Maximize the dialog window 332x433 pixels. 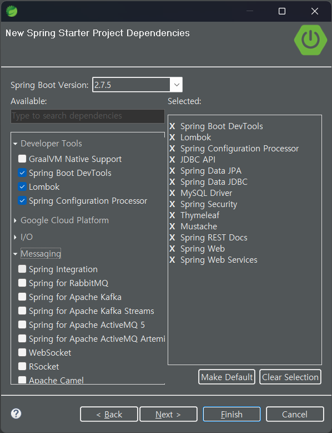282,11
